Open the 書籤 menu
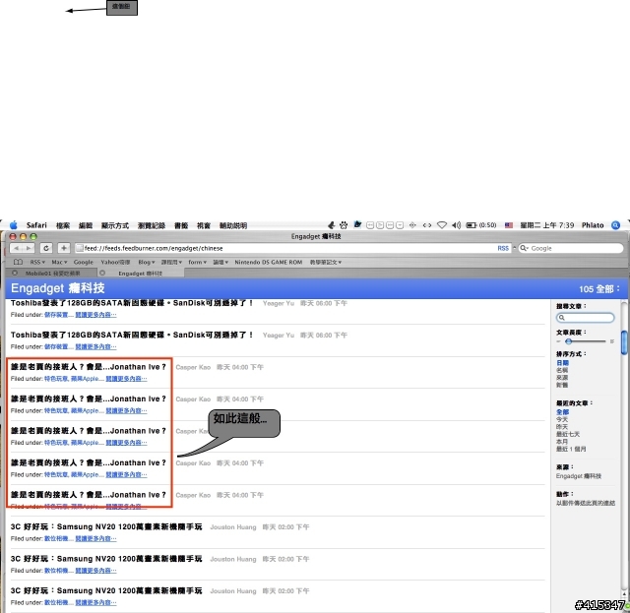Image resolution: width=630 pixels, height=613 pixels. [181, 225]
